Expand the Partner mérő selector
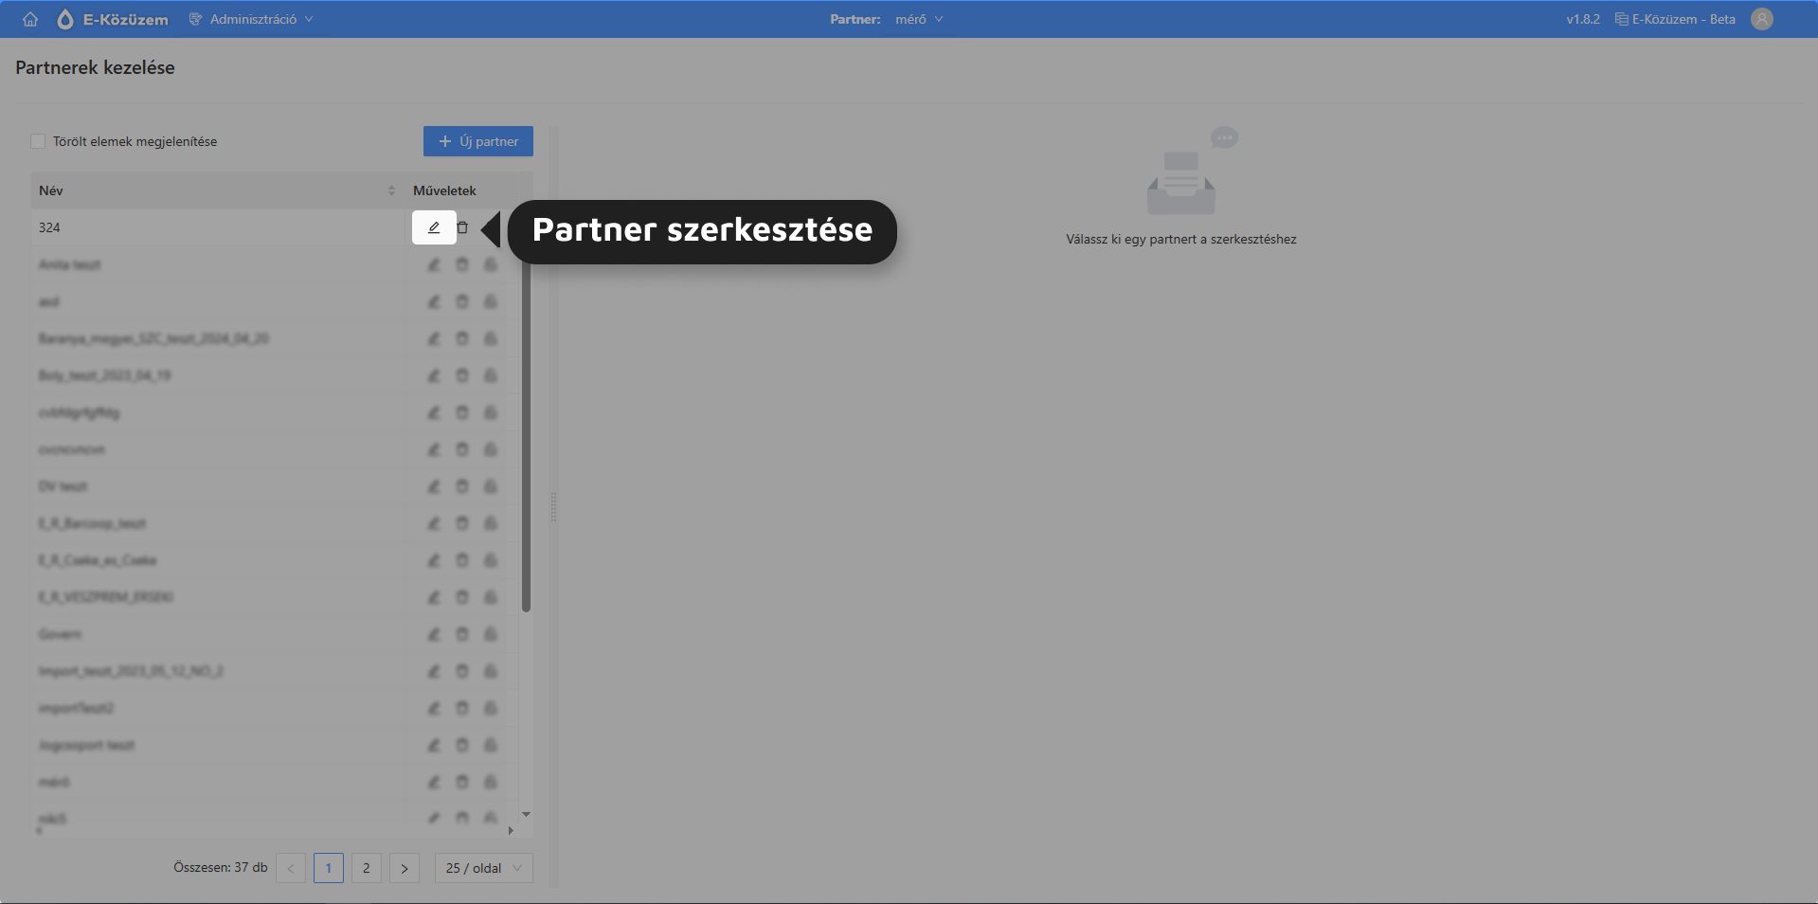 [x=918, y=19]
